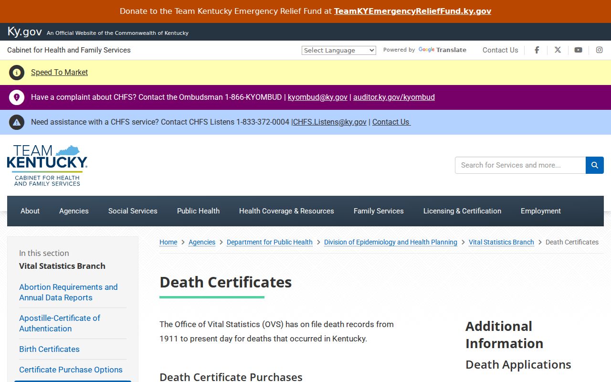Open the CHFS YouTube channel icon
Screen dimensions: 611x382
[578, 50]
